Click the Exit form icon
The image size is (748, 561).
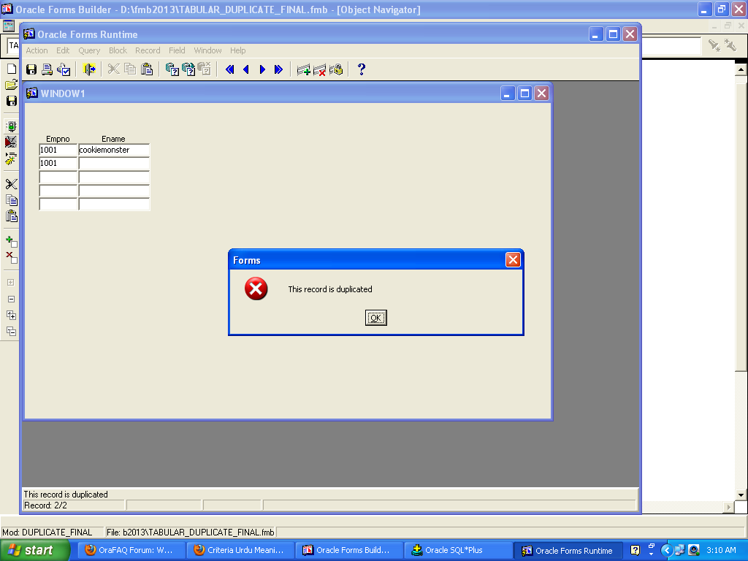tap(88, 69)
